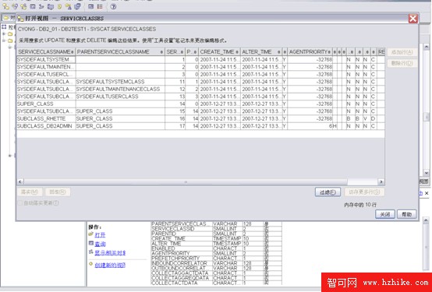Click the 回滚(R) rollback button

58,192
